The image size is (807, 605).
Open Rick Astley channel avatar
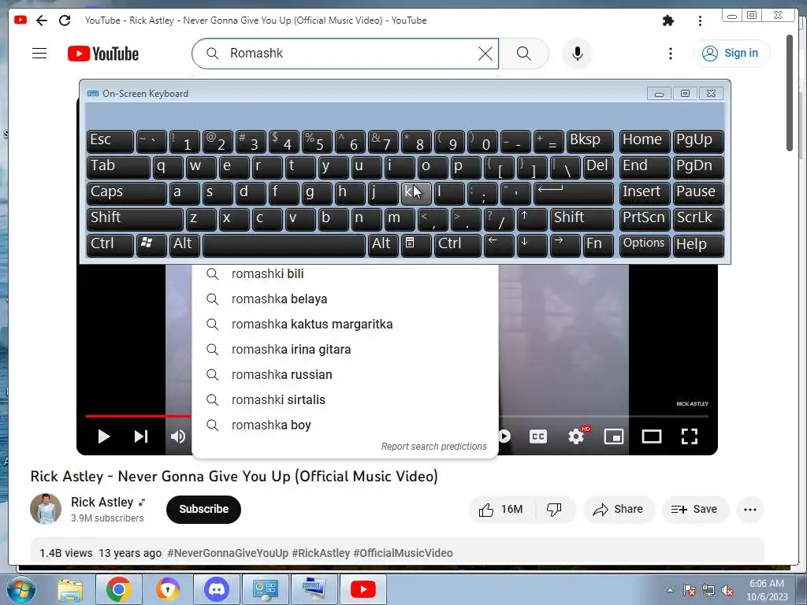coord(46,509)
